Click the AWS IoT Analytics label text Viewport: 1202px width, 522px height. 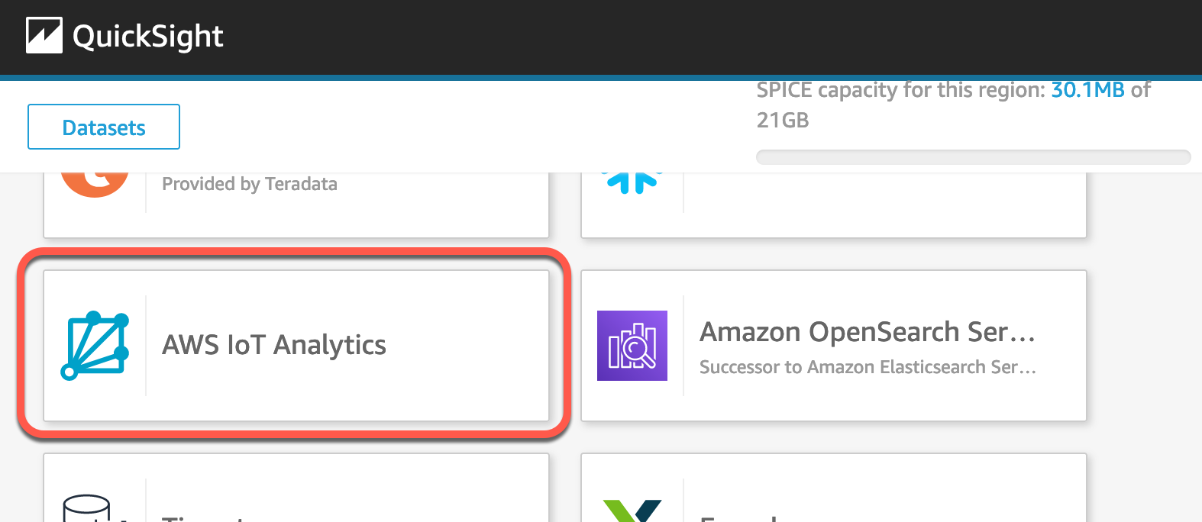273,345
